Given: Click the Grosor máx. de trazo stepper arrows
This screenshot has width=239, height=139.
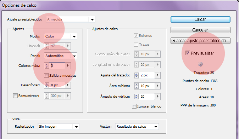Looking at the screenshot, I should (x=137, y=54).
